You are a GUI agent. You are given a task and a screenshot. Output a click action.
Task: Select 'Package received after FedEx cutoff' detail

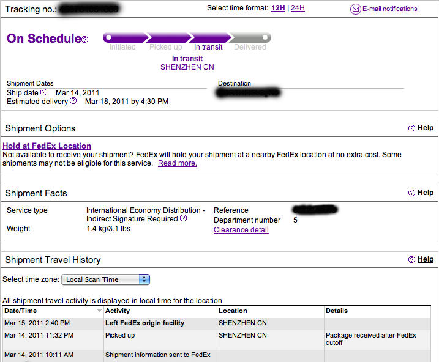370,339
